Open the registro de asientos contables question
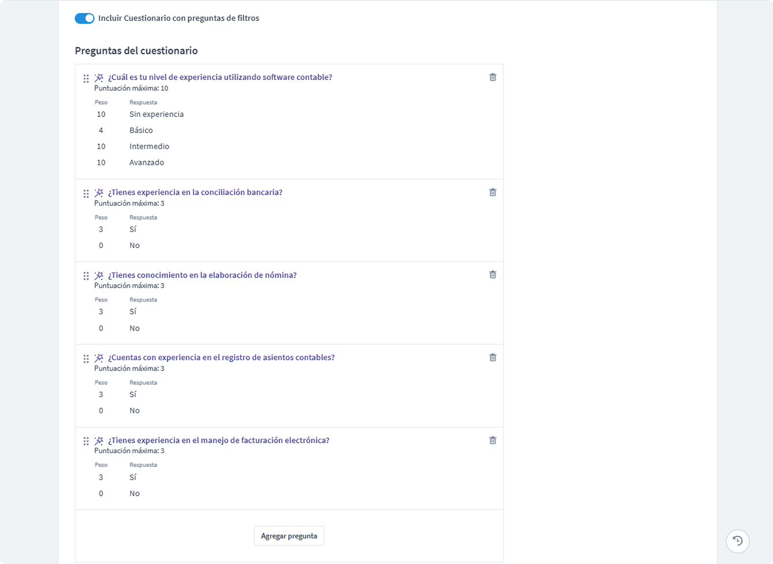The image size is (773, 564). [221, 358]
